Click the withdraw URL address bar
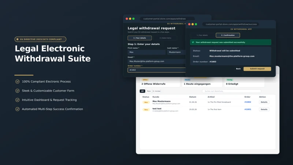This screenshot has height=165, width=293. coord(167,19)
